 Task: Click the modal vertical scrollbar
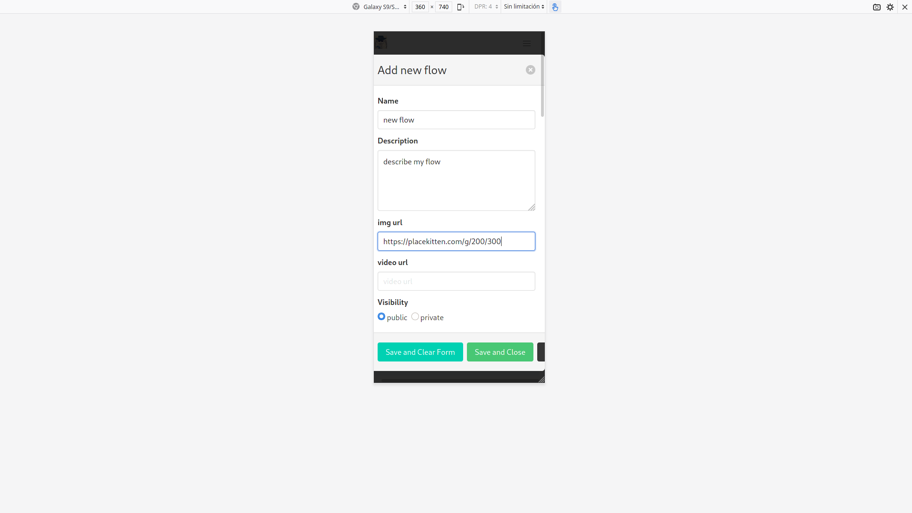[x=542, y=86]
